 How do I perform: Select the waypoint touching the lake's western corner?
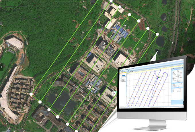click(49, 110)
